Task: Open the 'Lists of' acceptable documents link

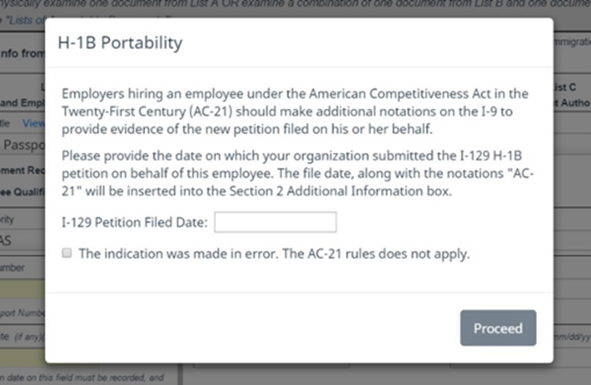Action: point(24,21)
